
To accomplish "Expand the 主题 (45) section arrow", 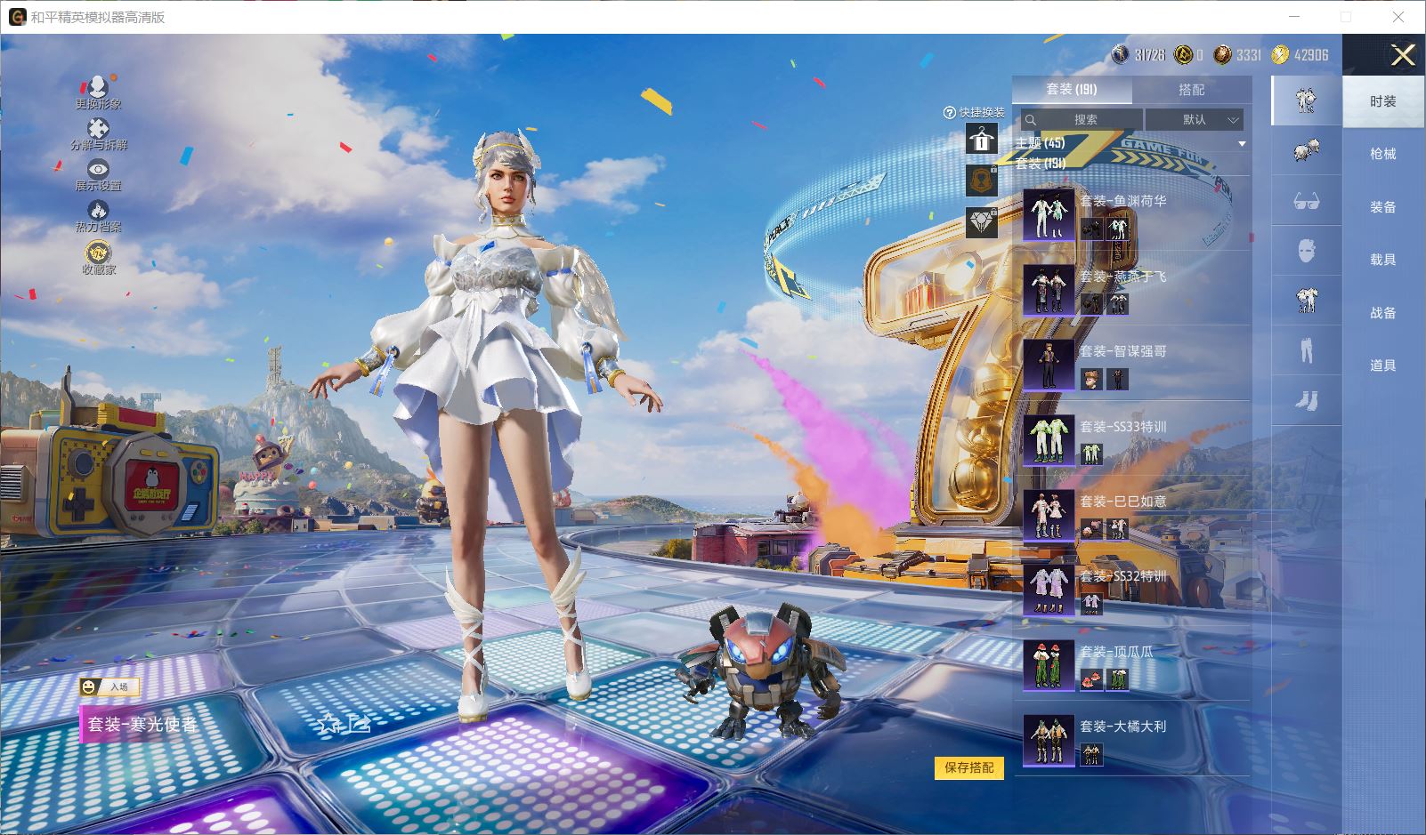I will 1241,144.
